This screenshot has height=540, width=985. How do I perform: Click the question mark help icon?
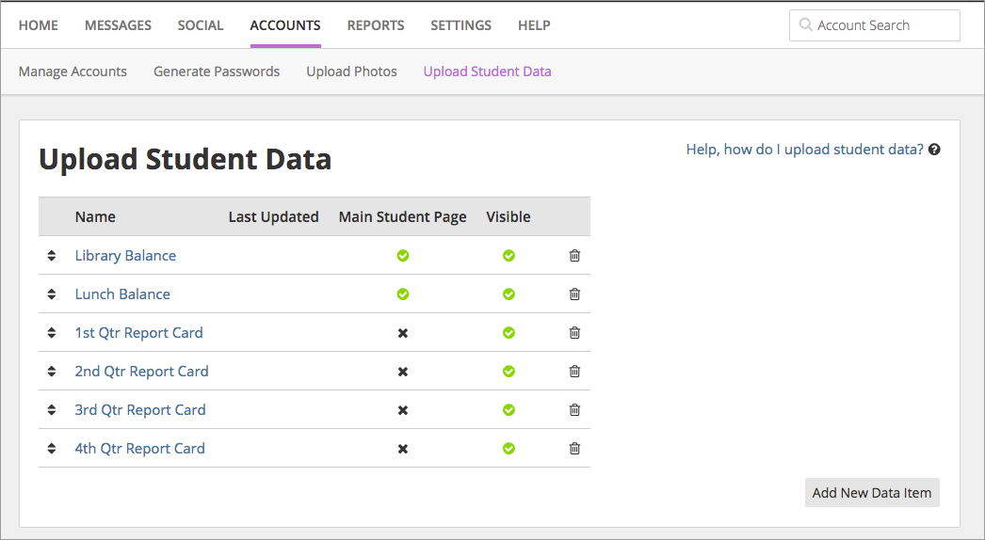pos(934,150)
